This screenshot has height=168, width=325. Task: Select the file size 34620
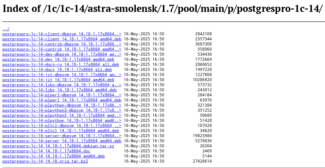coord(206,131)
